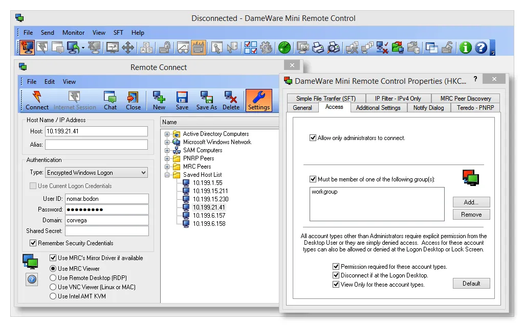Image resolution: width=524 pixels, height=327 pixels.
Task: Click the Add button for group membership
Action: (x=471, y=202)
